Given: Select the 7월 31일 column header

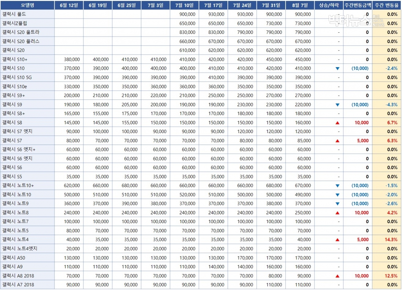Looking at the screenshot, I should tap(271, 5).
